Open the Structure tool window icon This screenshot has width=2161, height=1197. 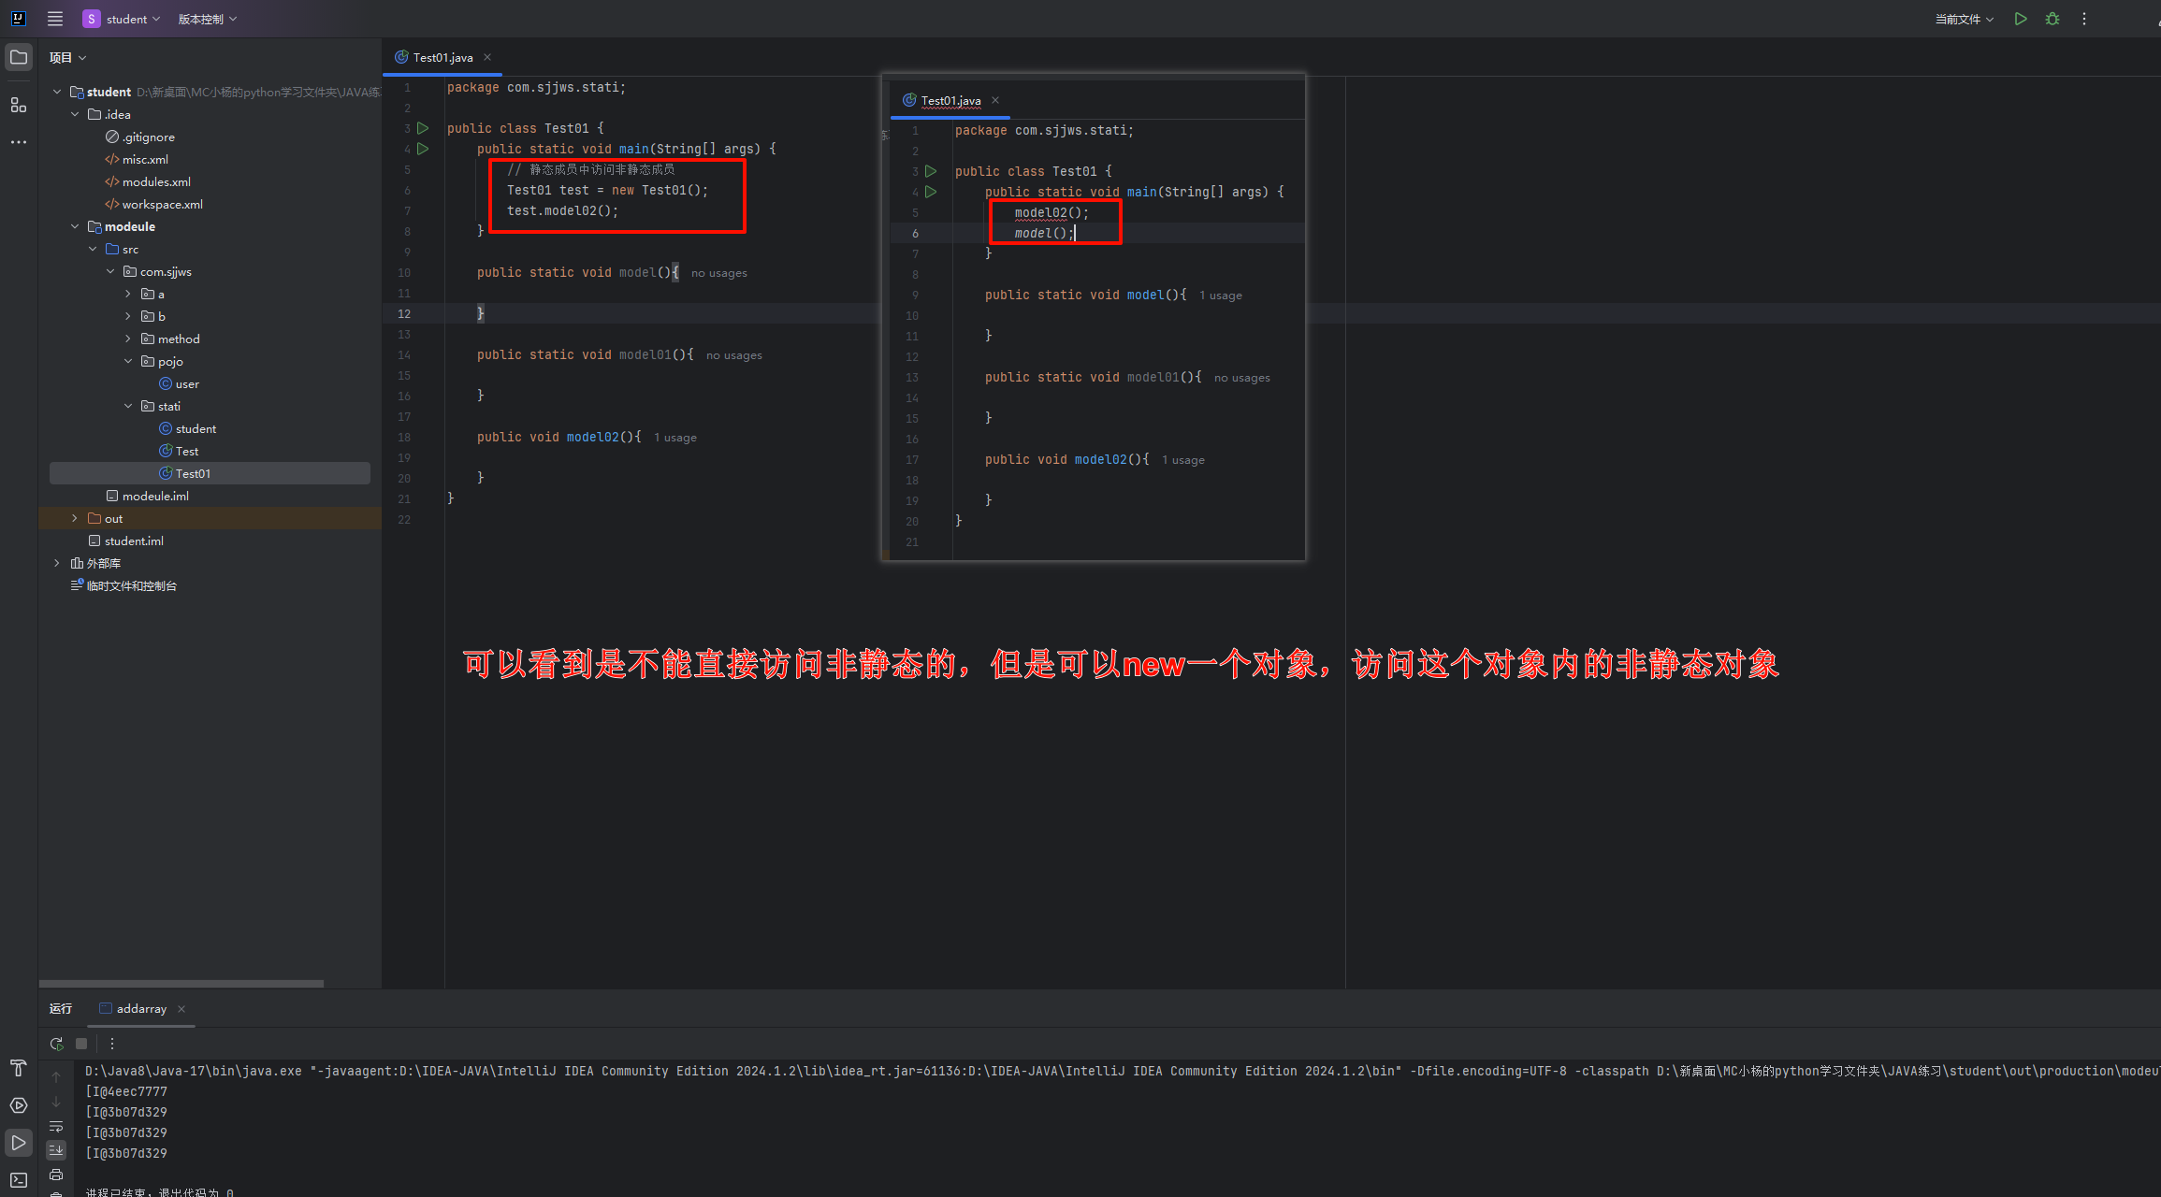(18, 105)
